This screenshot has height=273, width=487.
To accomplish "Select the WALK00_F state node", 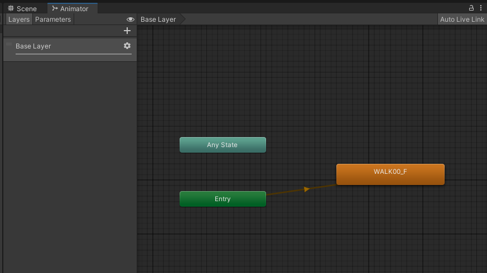I will coord(390,174).
